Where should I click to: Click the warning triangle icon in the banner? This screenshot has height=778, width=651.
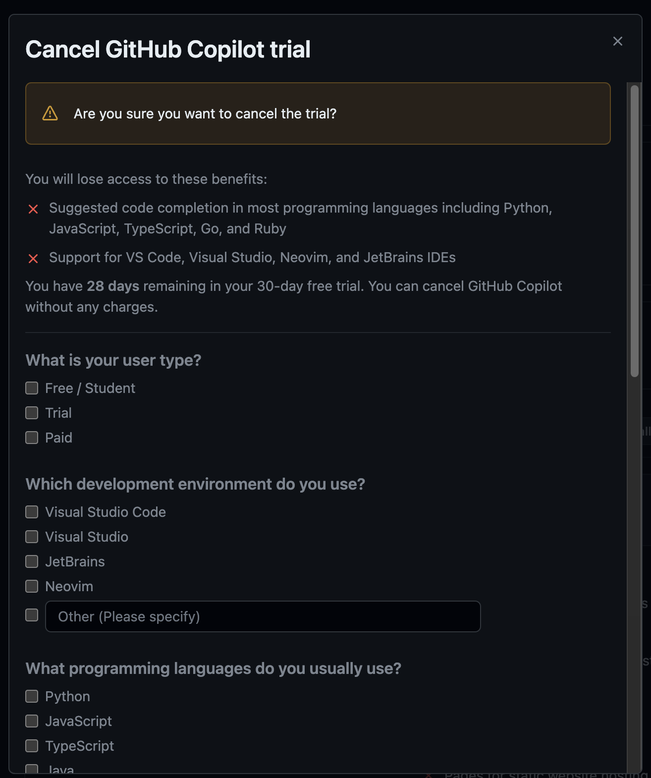(50, 113)
